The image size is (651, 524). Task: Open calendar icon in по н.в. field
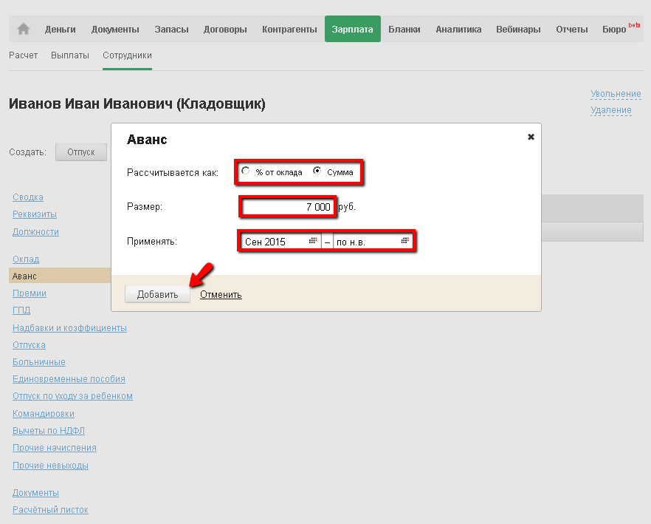pyautogui.click(x=404, y=241)
